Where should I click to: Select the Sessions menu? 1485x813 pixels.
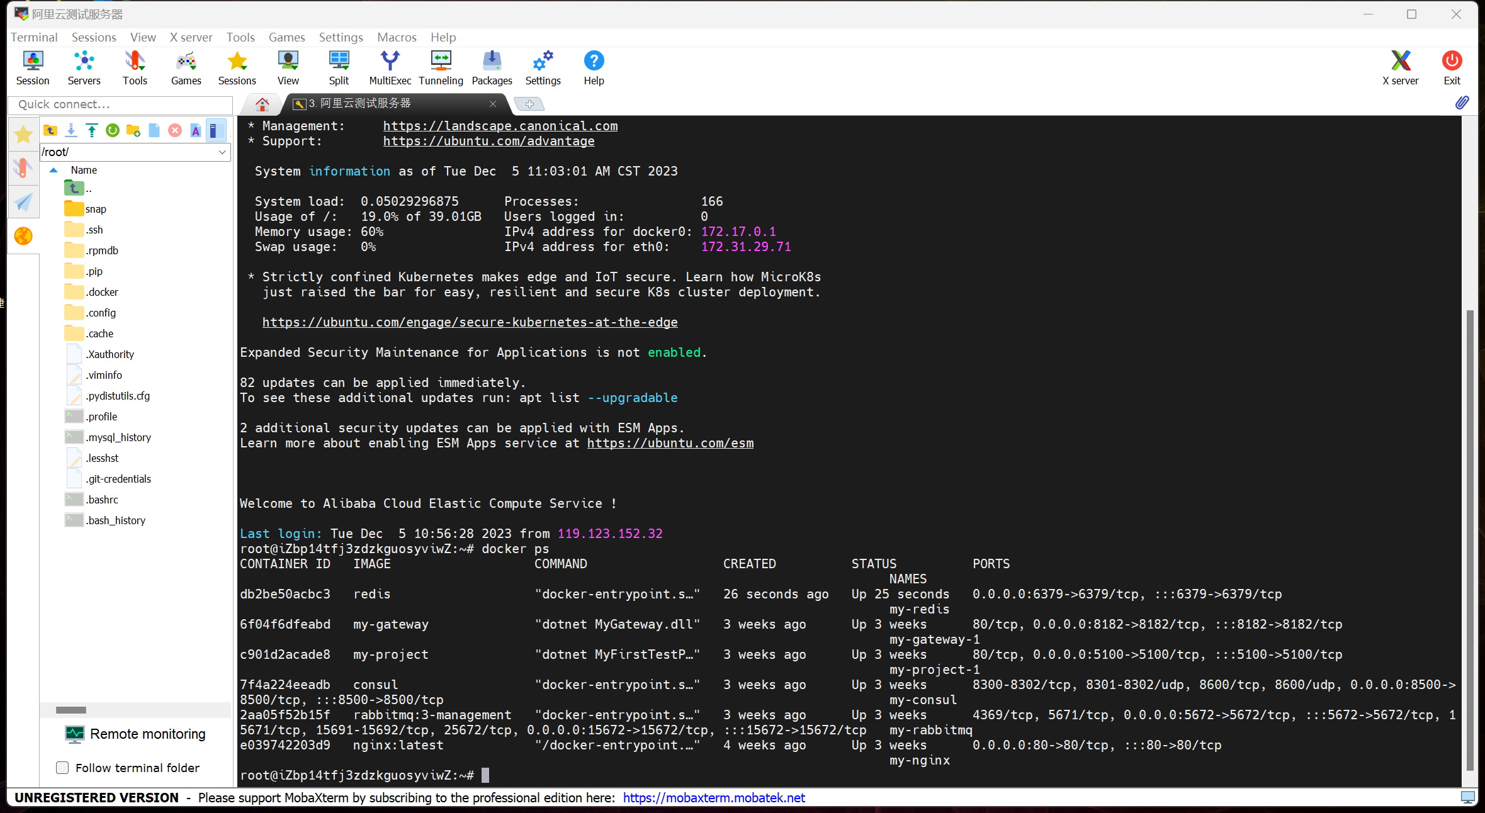click(92, 37)
